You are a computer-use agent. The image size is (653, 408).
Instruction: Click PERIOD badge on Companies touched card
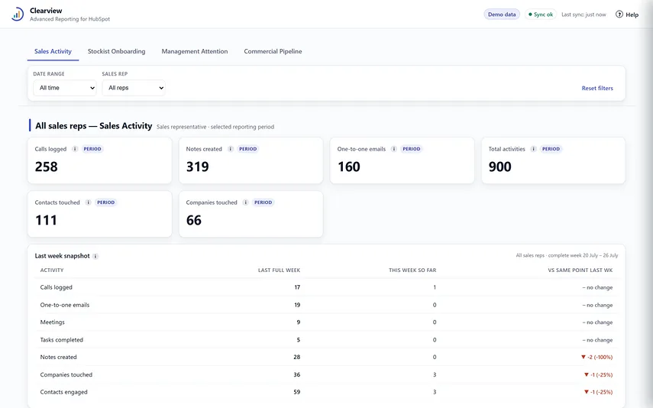263,202
